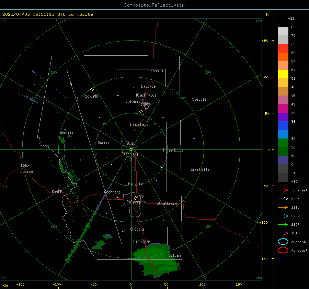The height and width of the screenshot is (289, 309).
Task: Click the asterisk marker above Limestone
Action: point(65,130)
